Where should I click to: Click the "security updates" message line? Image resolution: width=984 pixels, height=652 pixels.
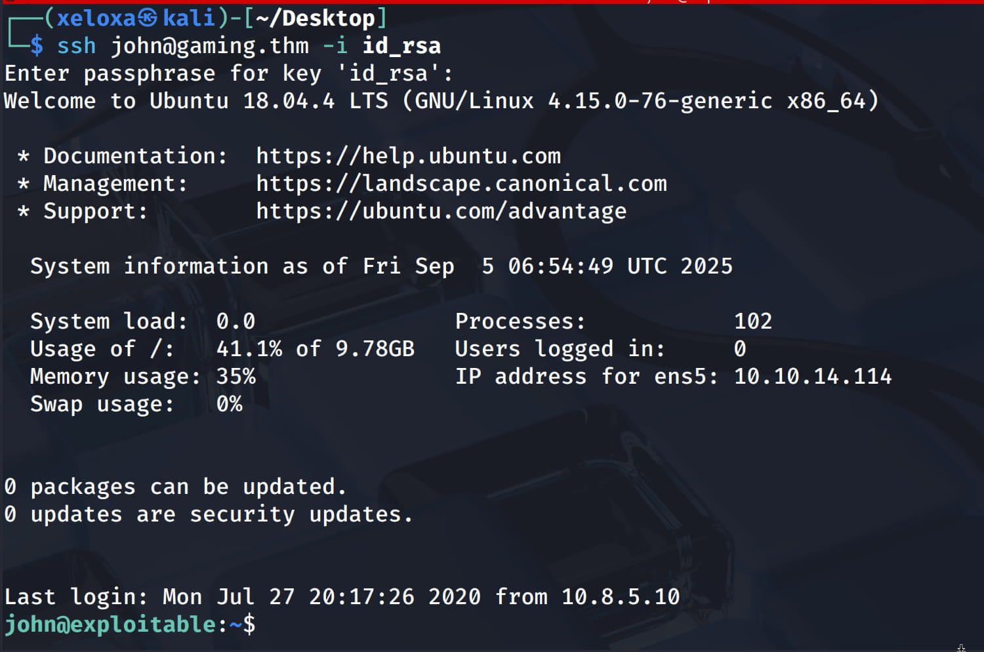[209, 515]
